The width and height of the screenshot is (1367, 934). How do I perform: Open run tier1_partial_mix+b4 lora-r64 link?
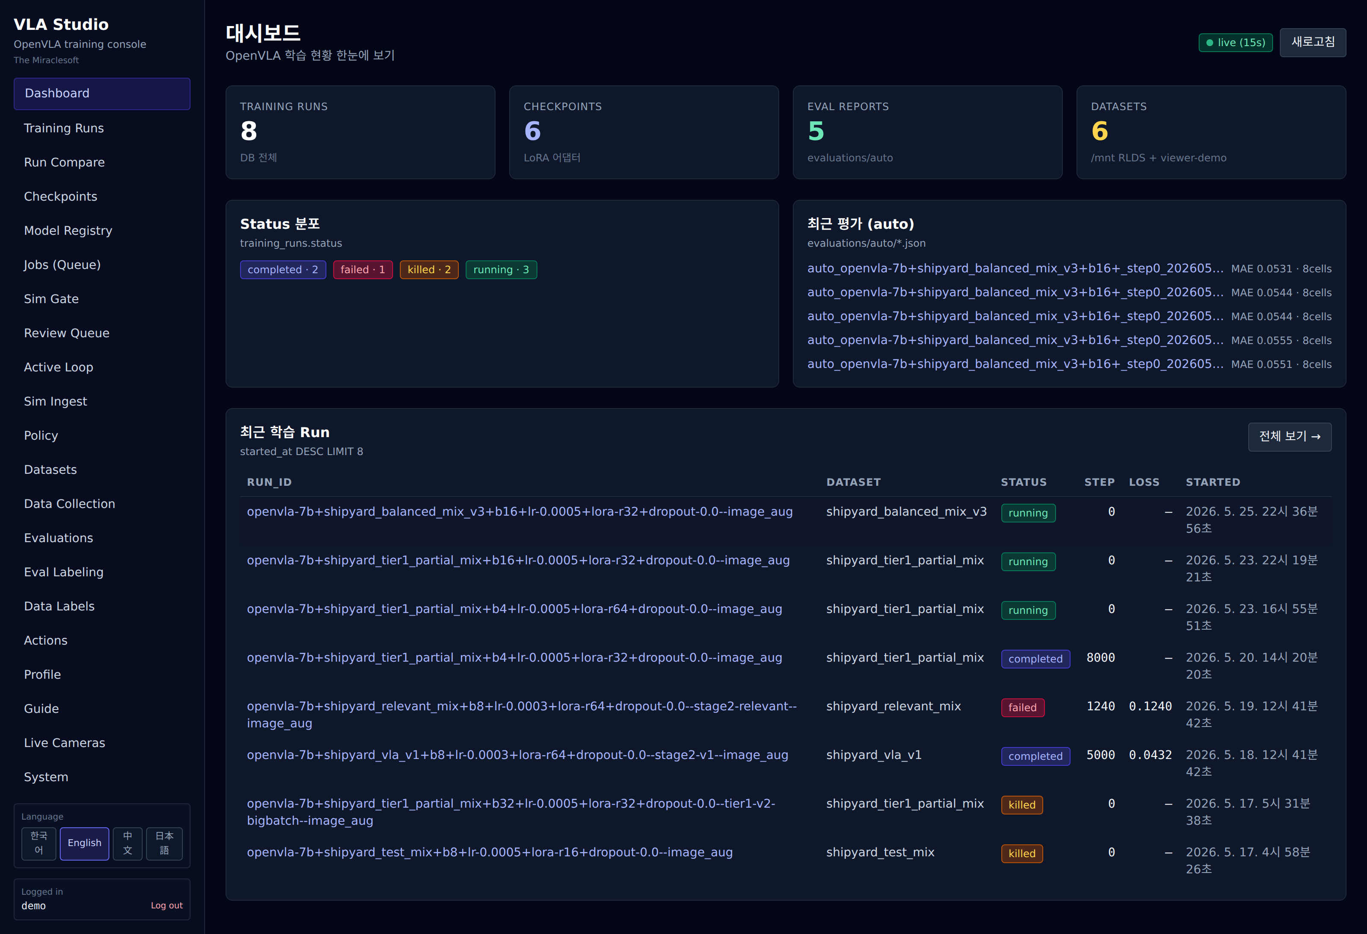point(515,610)
